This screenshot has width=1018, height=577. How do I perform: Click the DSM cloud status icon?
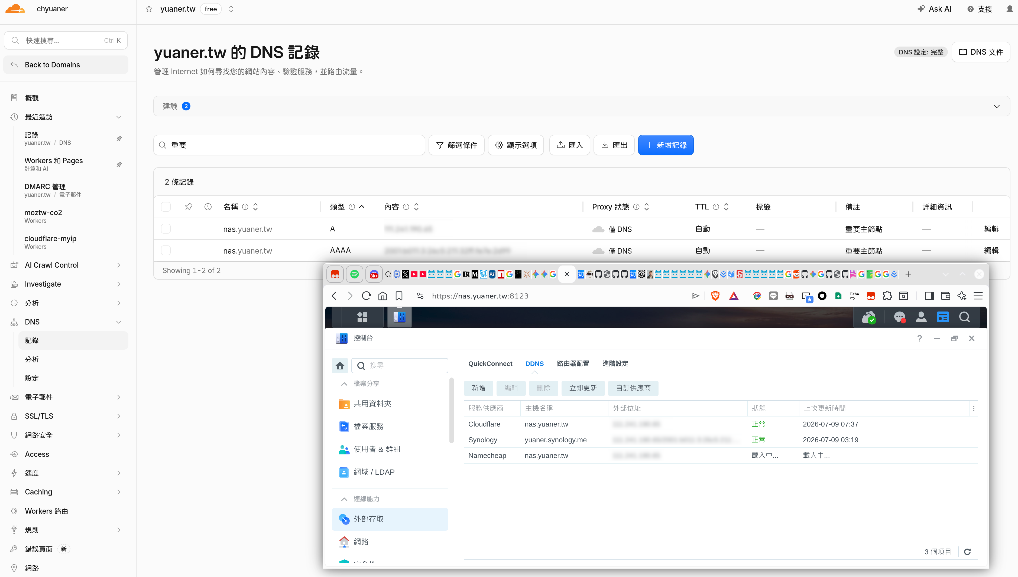(x=869, y=317)
